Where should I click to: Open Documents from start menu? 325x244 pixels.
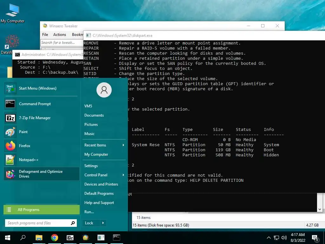coord(94,115)
